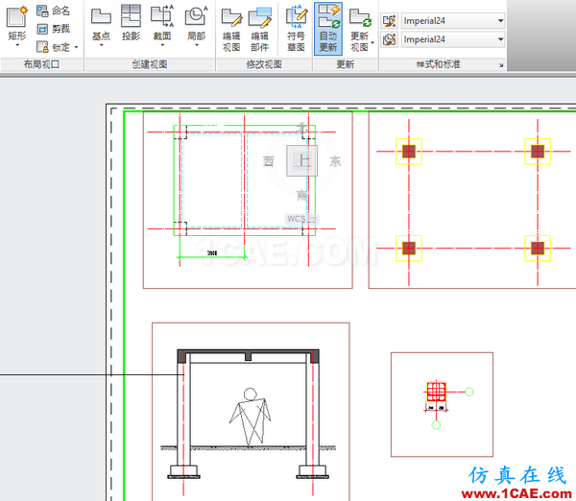Click the 创建视图 panel title
Viewport: 576px width, 501px height.
(150, 64)
